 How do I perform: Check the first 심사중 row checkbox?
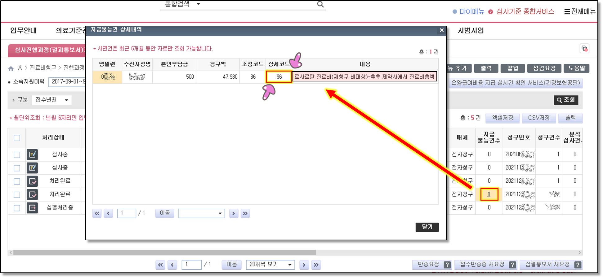(17, 155)
